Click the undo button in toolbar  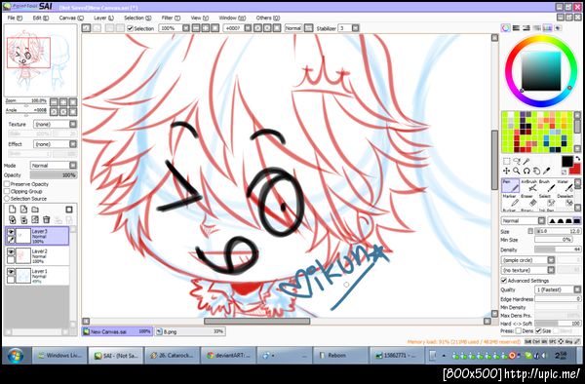tap(86, 28)
